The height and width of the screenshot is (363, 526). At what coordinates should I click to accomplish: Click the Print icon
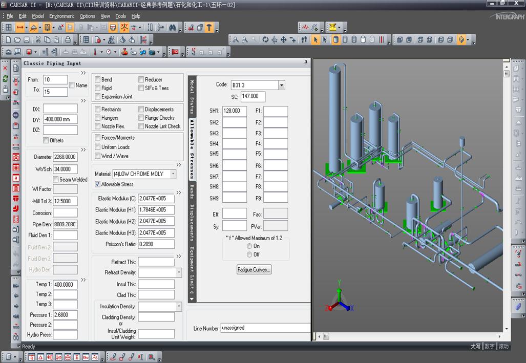point(68,40)
